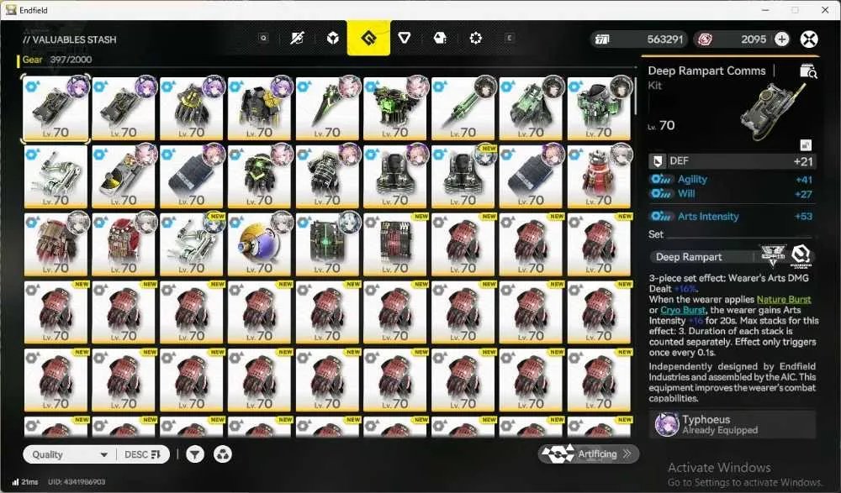Add more Origeometry with plus icon
Viewport: 841px width, 493px height.
[x=782, y=39]
